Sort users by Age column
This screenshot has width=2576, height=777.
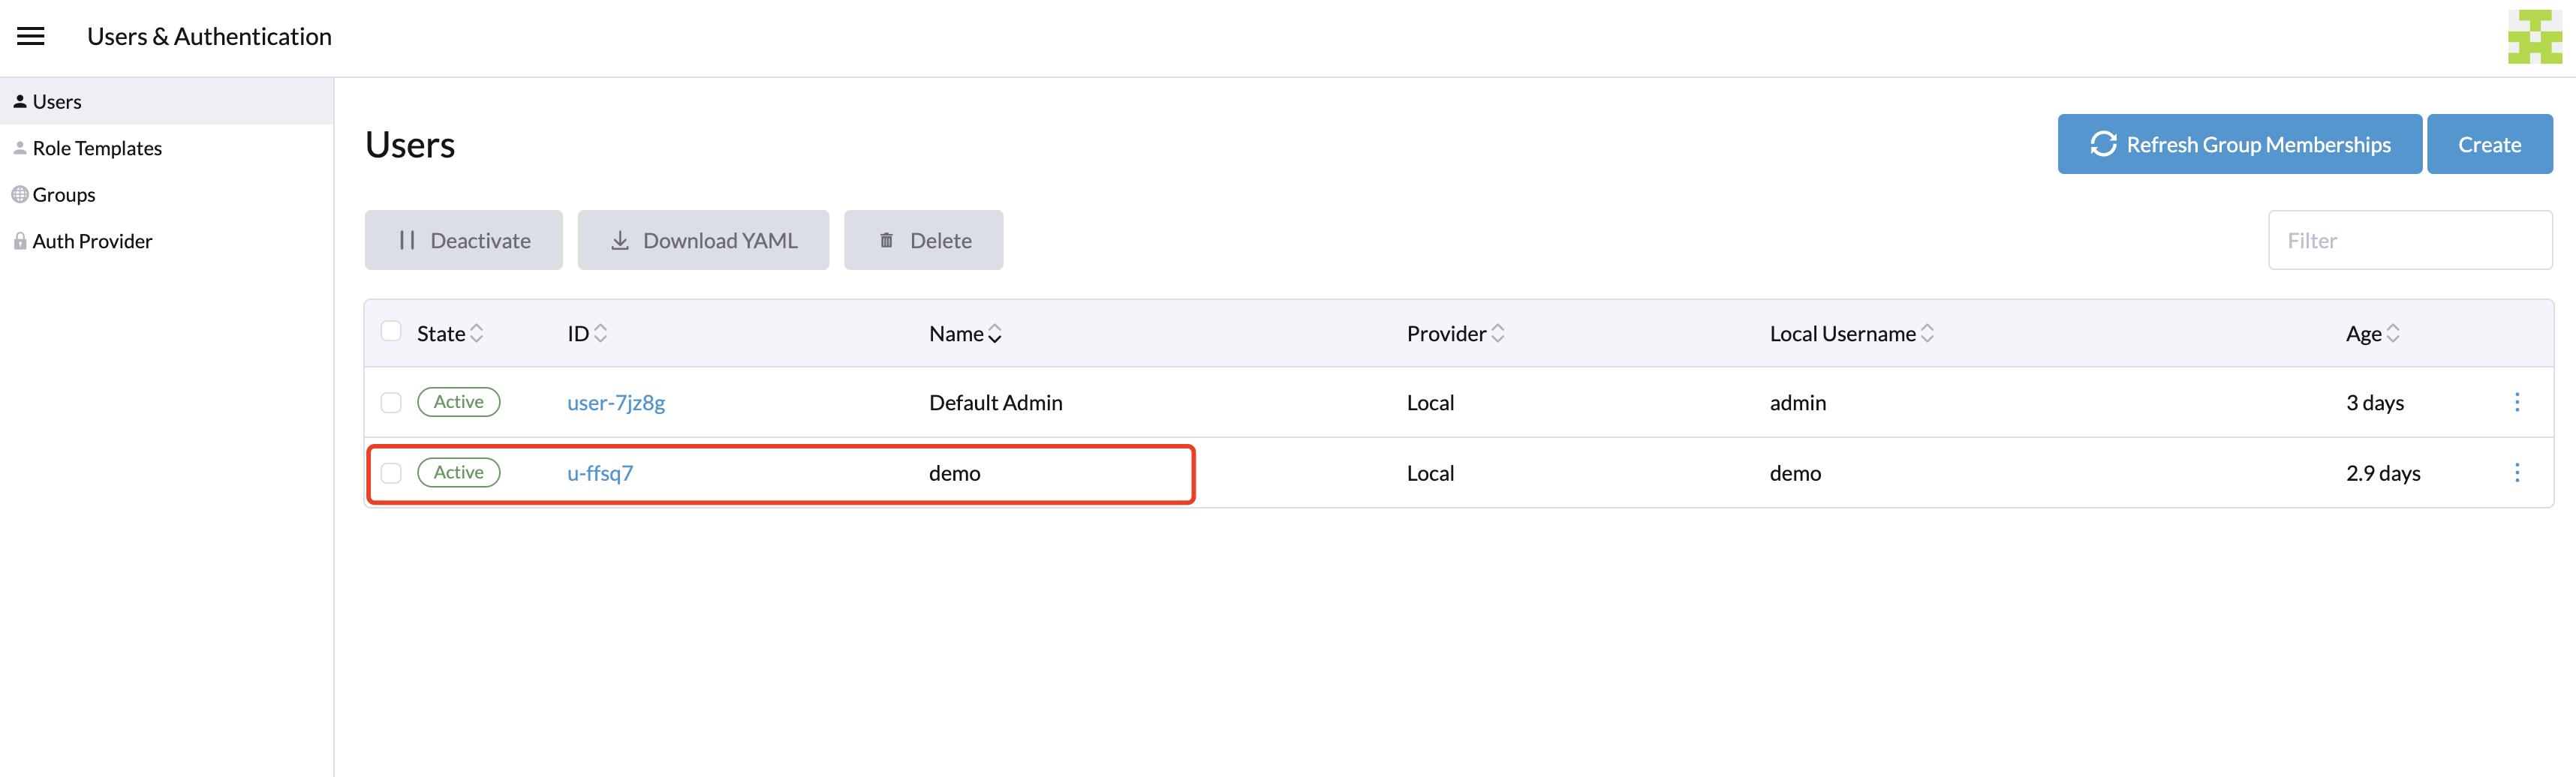point(2370,334)
